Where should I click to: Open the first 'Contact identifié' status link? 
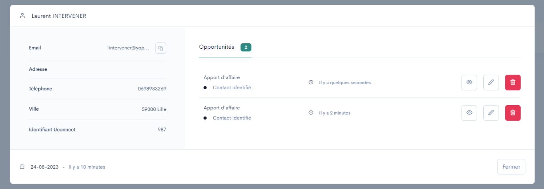click(x=232, y=87)
